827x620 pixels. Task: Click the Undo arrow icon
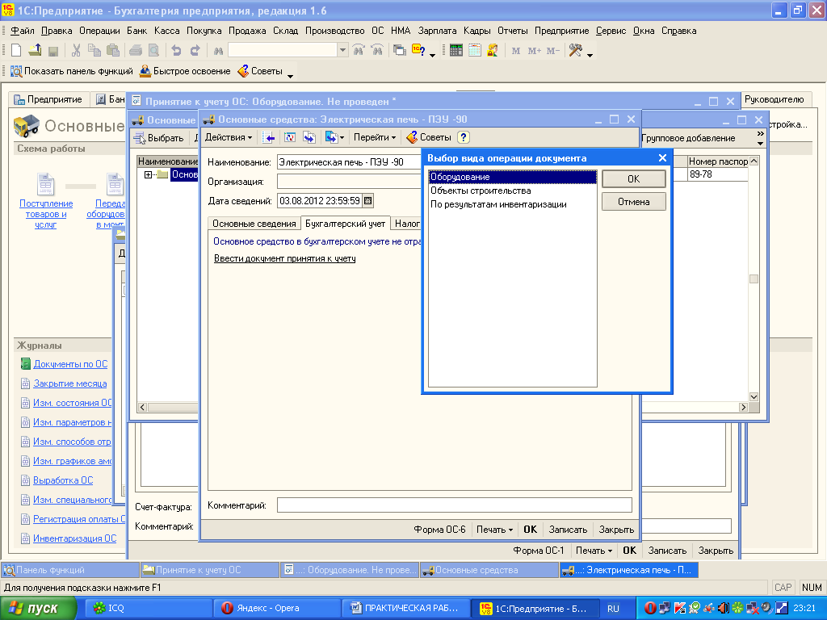coord(176,51)
